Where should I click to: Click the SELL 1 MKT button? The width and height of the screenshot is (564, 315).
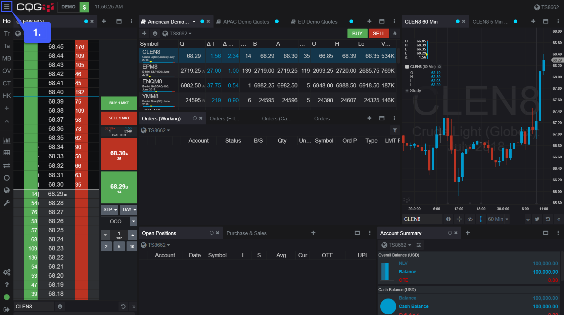click(119, 118)
